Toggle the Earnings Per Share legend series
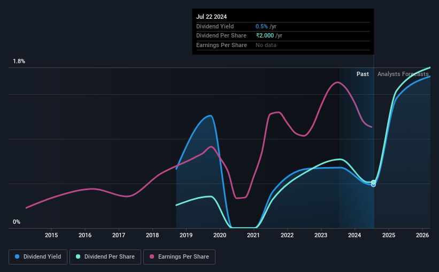439x272 pixels. [179, 257]
